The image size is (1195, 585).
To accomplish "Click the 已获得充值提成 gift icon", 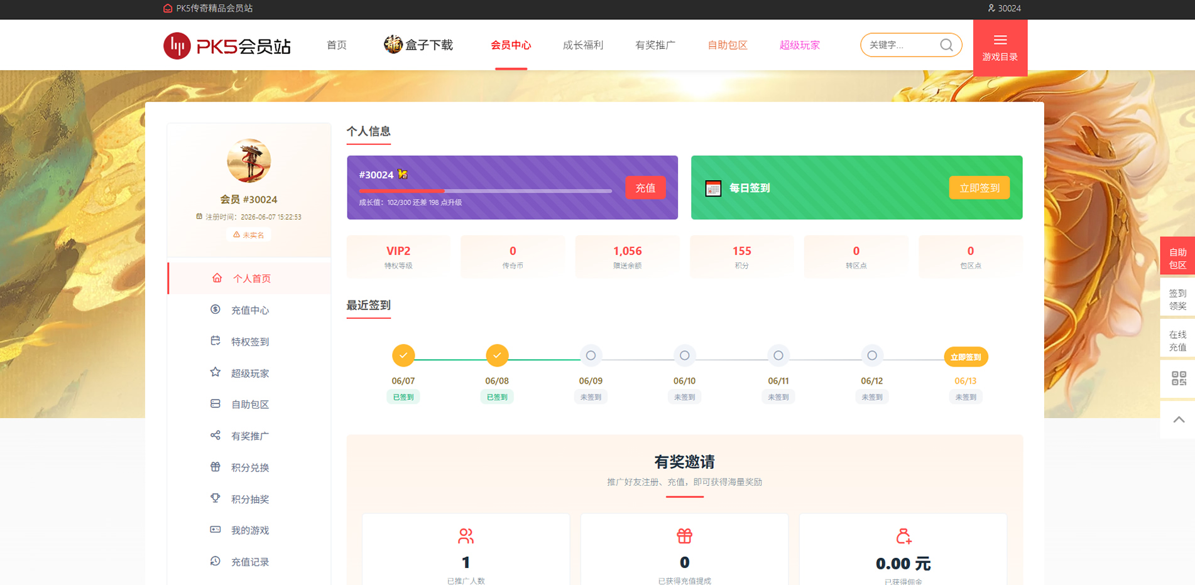I will point(684,535).
